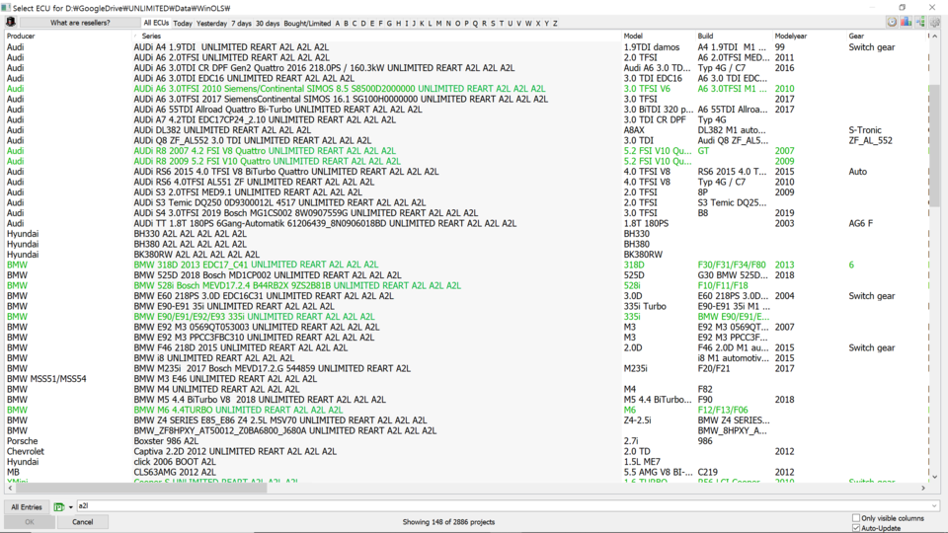Toggle the 'Only visible columns' checkbox
The width and height of the screenshot is (948, 533).
pos(856,518)
